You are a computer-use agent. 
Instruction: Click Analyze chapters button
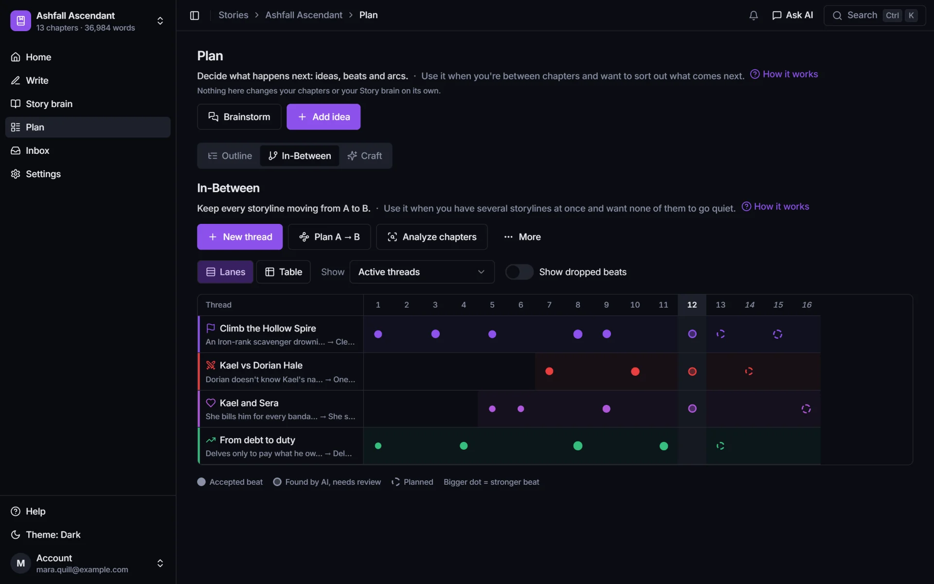click(432, 237)
